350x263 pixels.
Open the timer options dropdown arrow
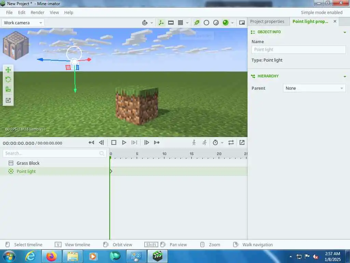click(222, 143)
